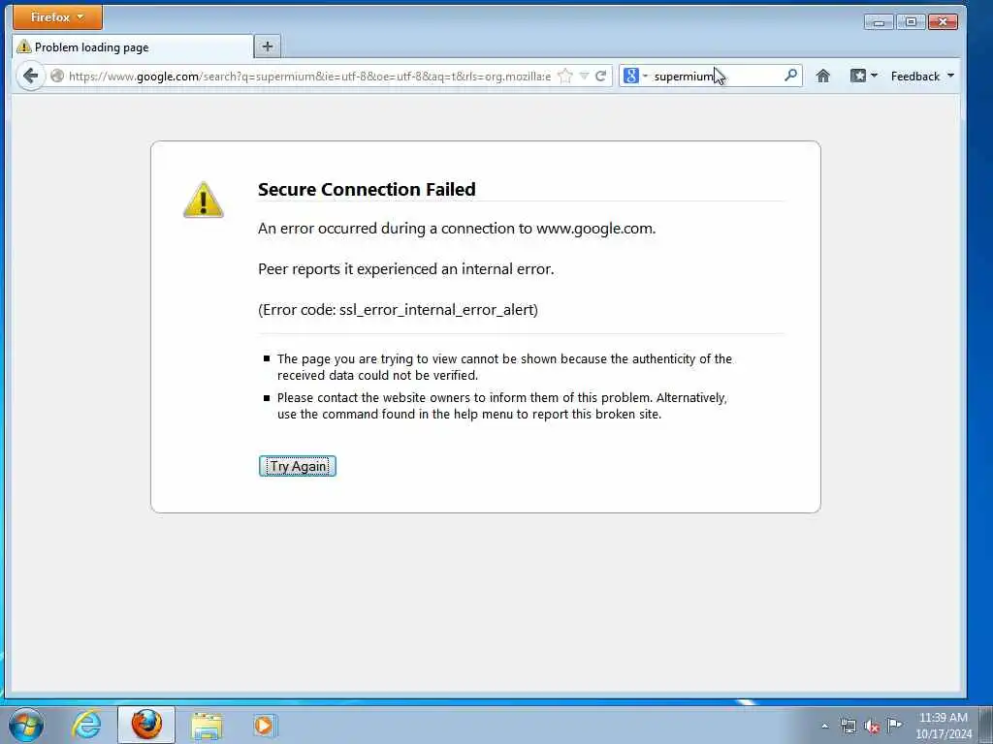Screen dimensions: 993x744
Task: Click the yellow warning triangle icon
Action: pyautogui.click(x=204, y=200)
